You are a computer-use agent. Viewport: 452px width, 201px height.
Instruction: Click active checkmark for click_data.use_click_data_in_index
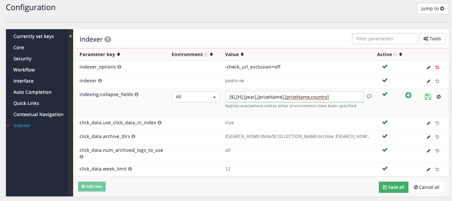pos(384,122)
